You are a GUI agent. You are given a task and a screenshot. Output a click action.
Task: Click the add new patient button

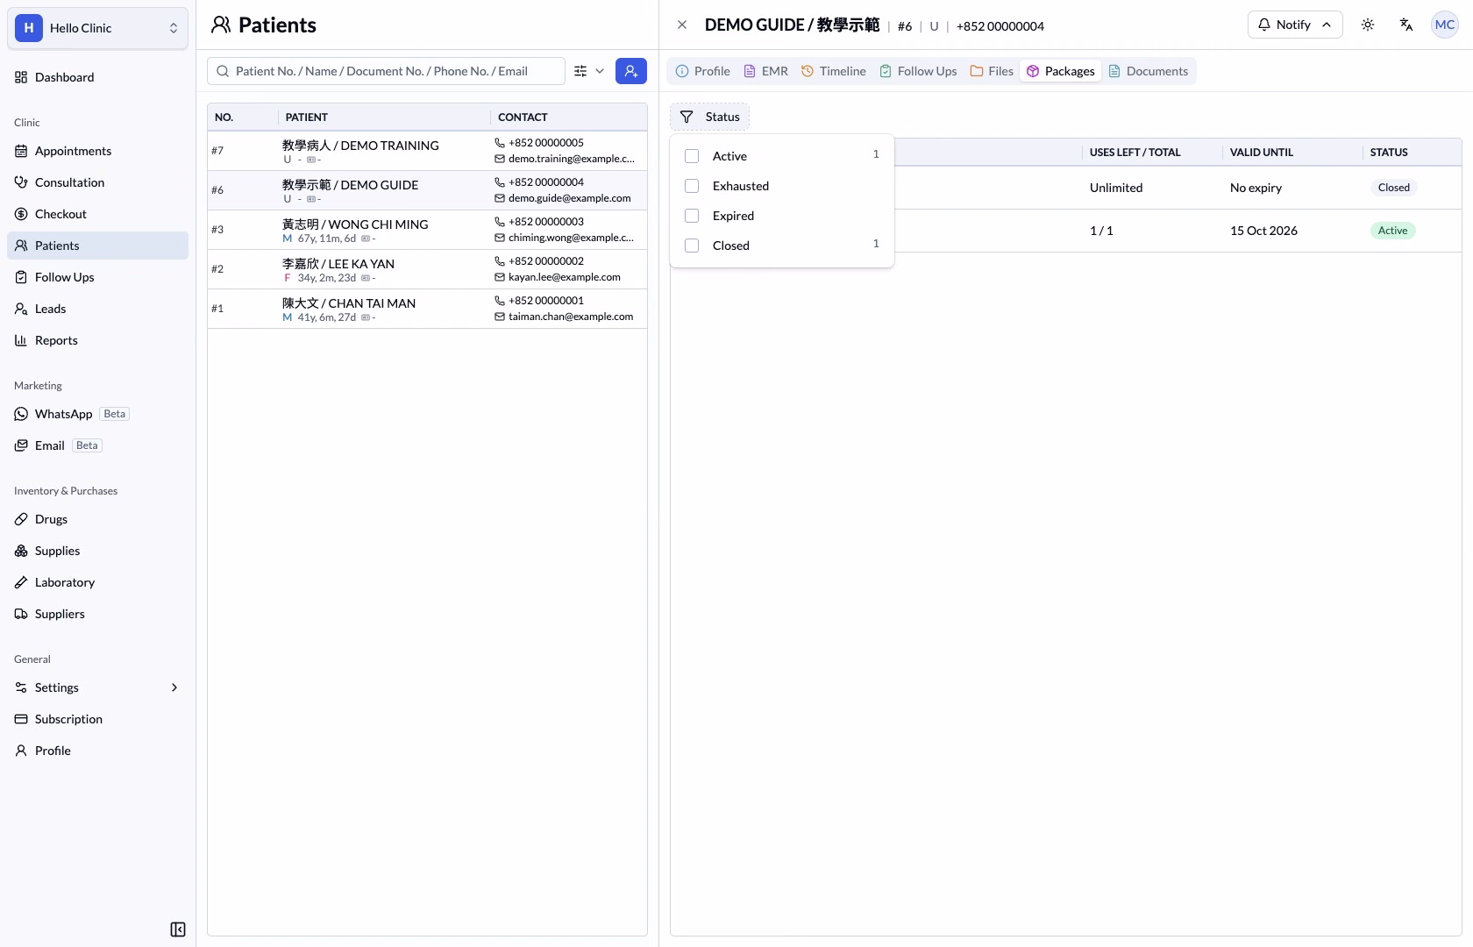(631, 71)
